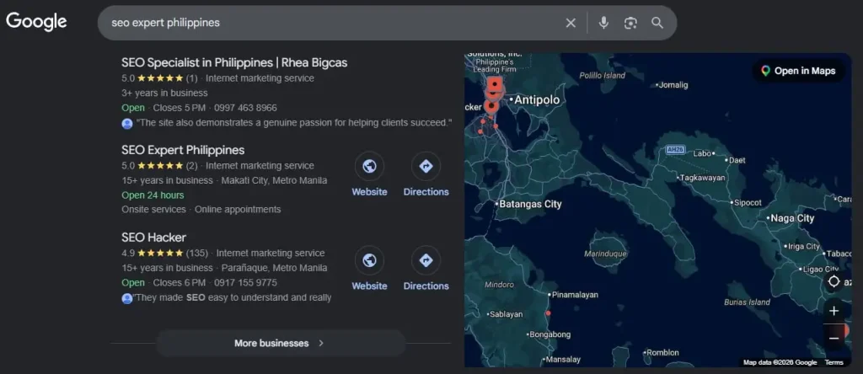Click the Tagkawayan label on map
Screen dimensions: 863x374
(x=702, y=178)
